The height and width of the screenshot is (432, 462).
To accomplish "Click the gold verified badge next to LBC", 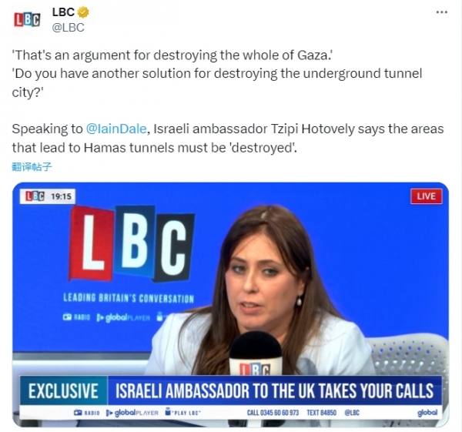I will click(83, 12).
